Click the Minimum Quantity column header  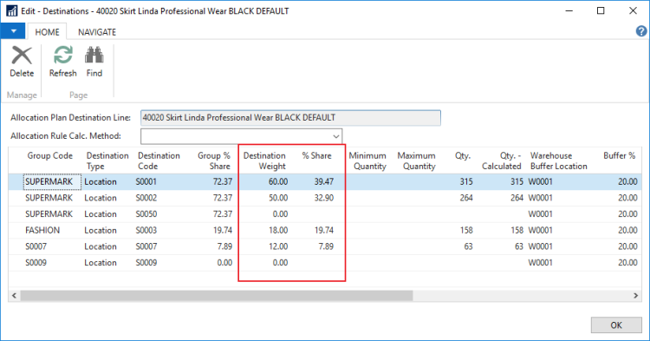click(x=367, y=161)
